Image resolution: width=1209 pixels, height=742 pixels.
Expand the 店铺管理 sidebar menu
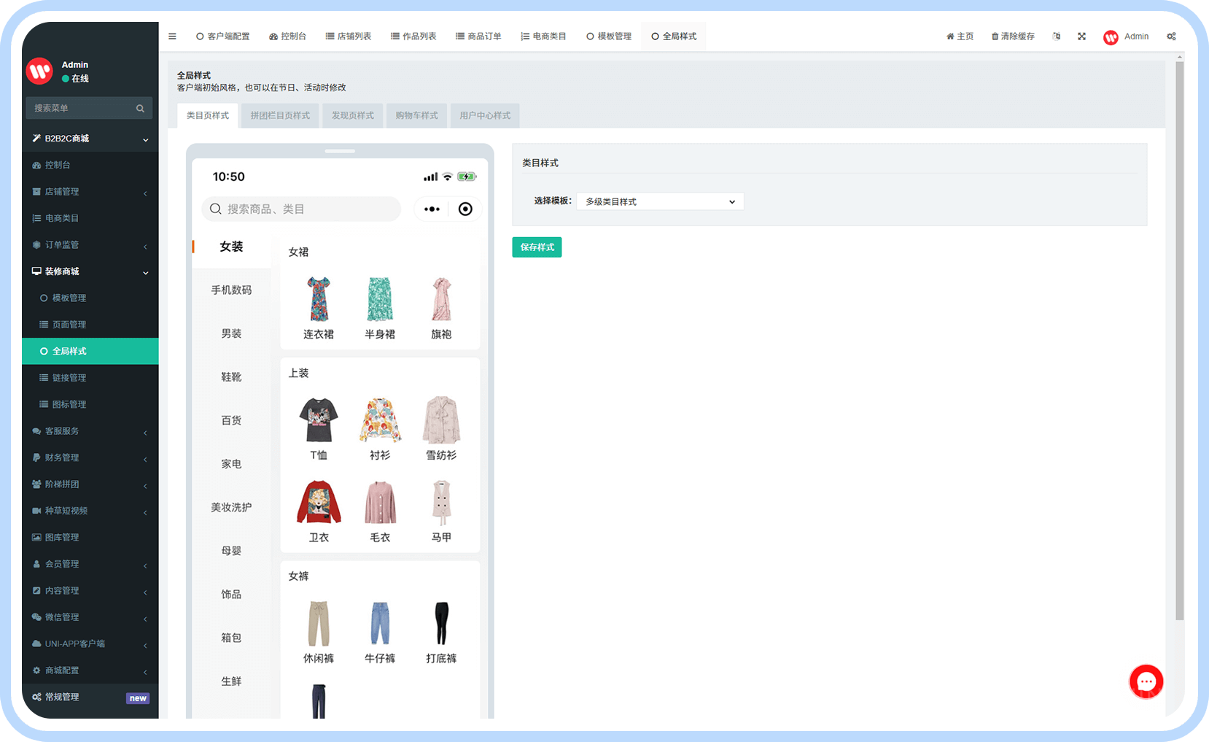(90, 192)
